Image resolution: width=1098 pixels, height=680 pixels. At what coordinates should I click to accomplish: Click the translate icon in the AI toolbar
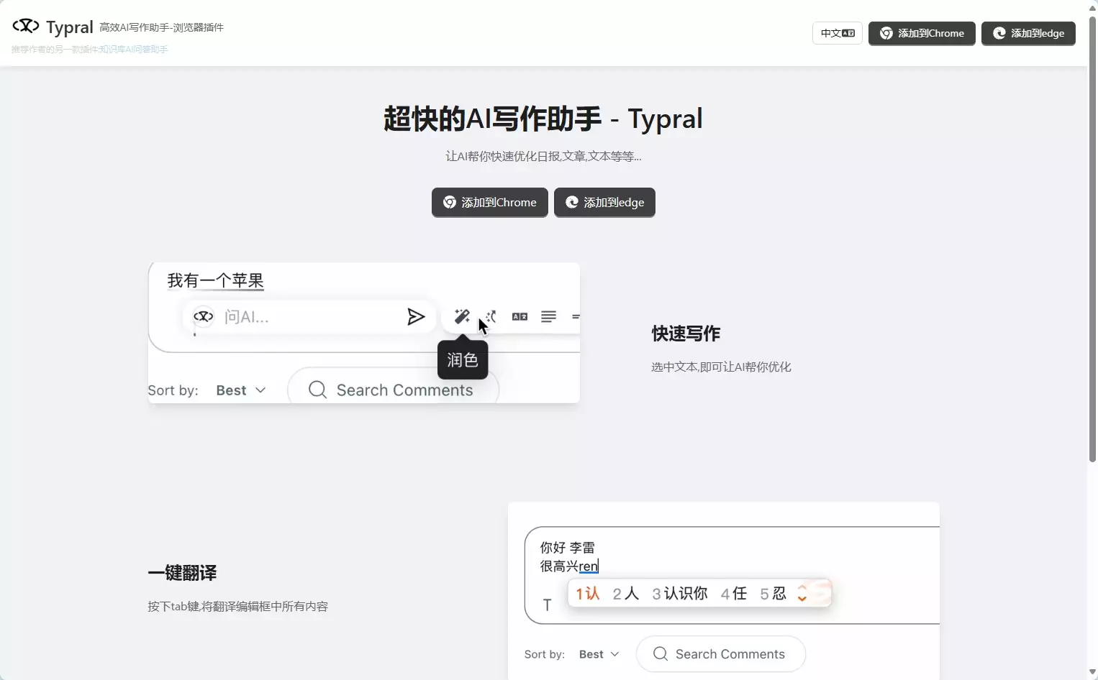pos(519,316)
